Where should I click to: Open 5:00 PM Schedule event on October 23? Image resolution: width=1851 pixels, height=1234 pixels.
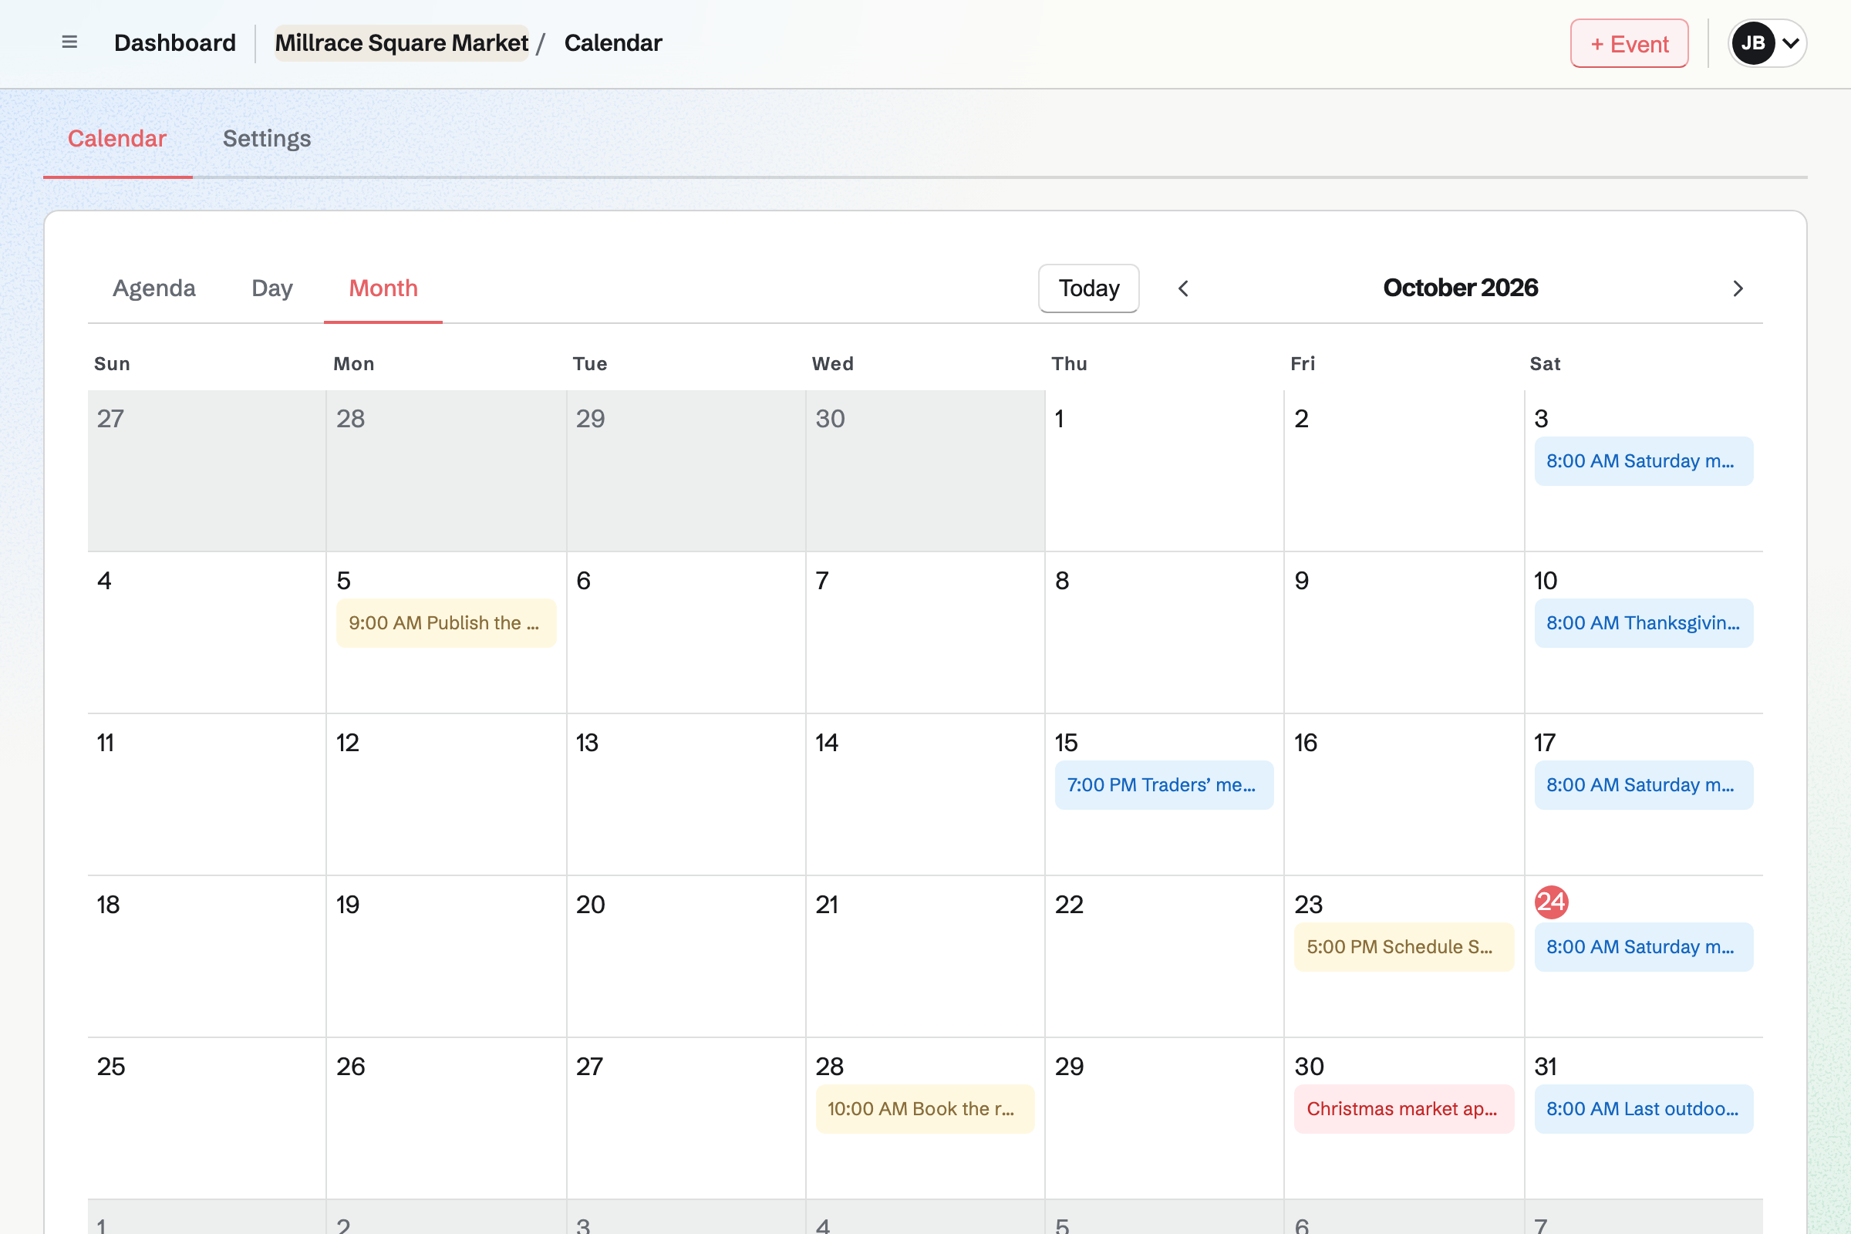click(x=1404, y=948)
